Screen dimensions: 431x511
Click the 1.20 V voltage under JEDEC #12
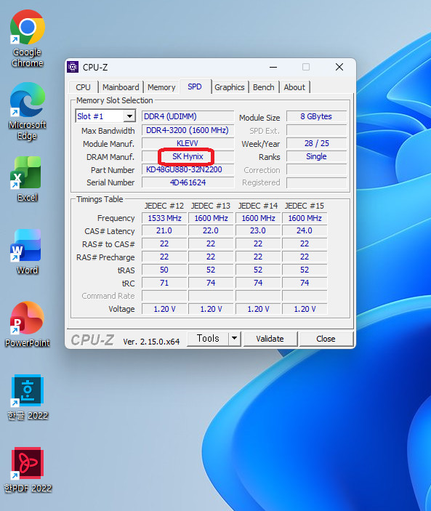click(x=164, y=309)
